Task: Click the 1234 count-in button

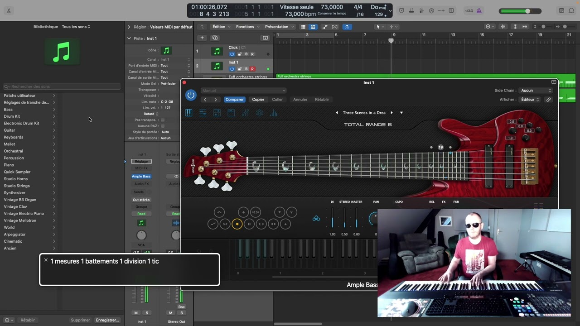Action: coord(469,11)
